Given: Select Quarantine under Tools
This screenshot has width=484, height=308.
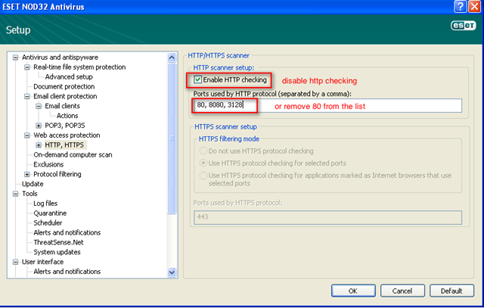Looking at the screenshot, I should (50, 213).
